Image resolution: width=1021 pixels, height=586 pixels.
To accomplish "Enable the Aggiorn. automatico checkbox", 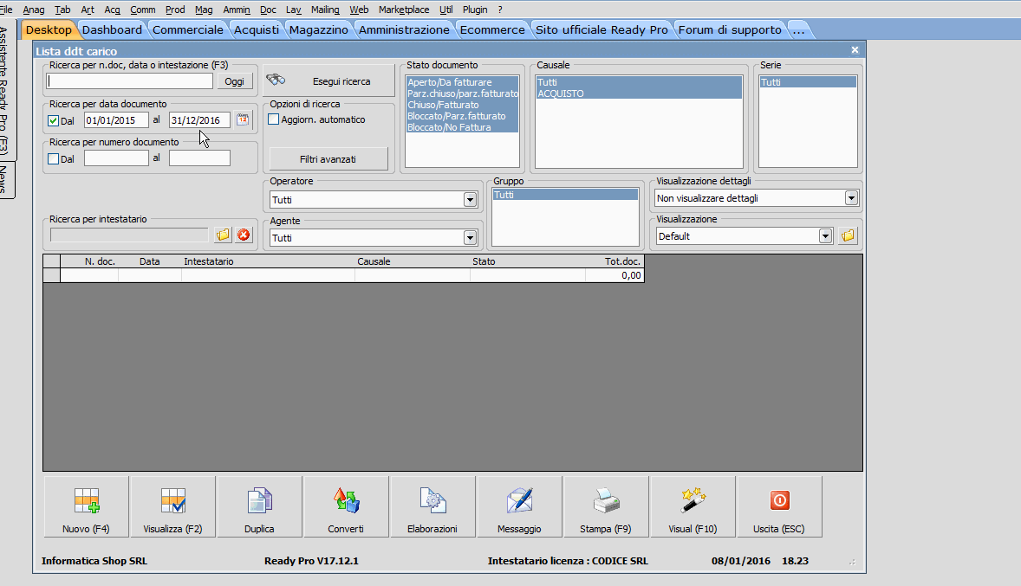I will pos(274,119).
